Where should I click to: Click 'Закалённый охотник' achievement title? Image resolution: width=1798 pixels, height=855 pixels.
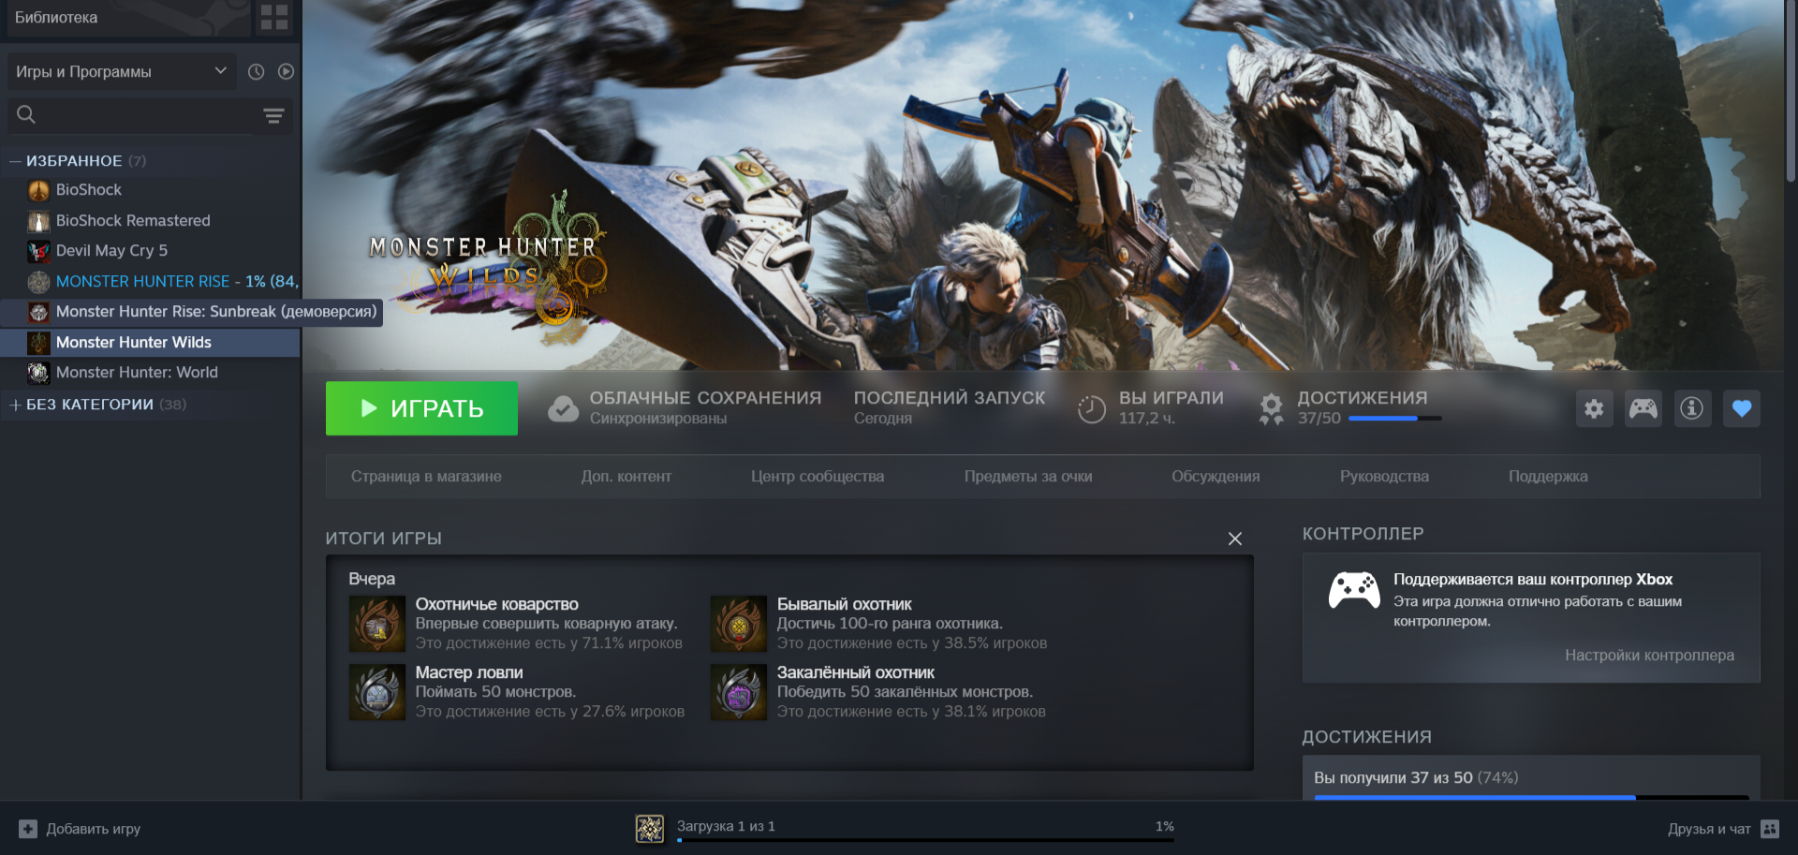tap(856, 672)
